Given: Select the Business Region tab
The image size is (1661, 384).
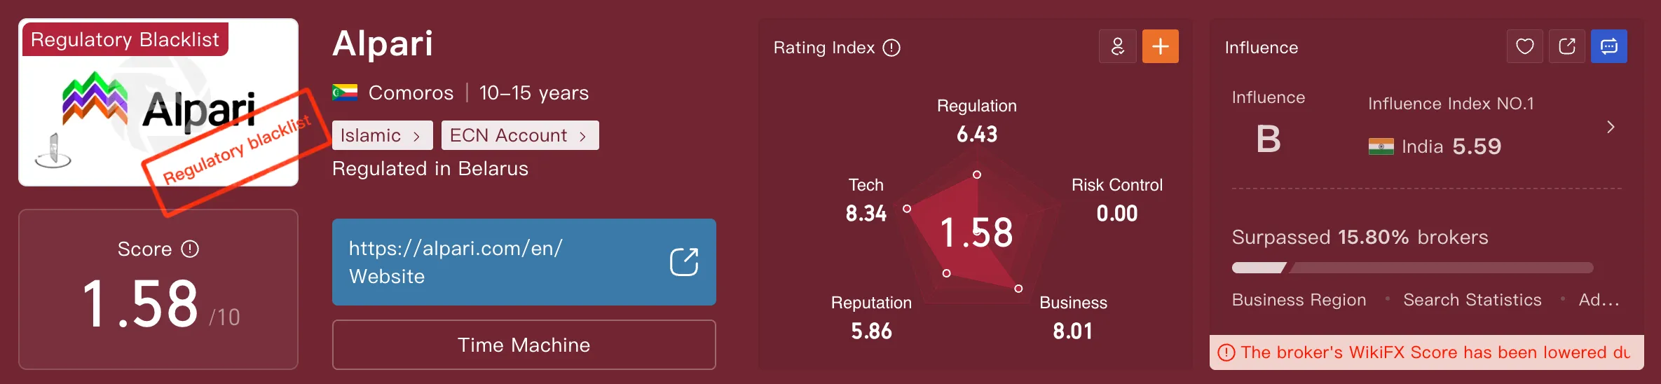Looking at the screenshot, I should point(1299,300).
